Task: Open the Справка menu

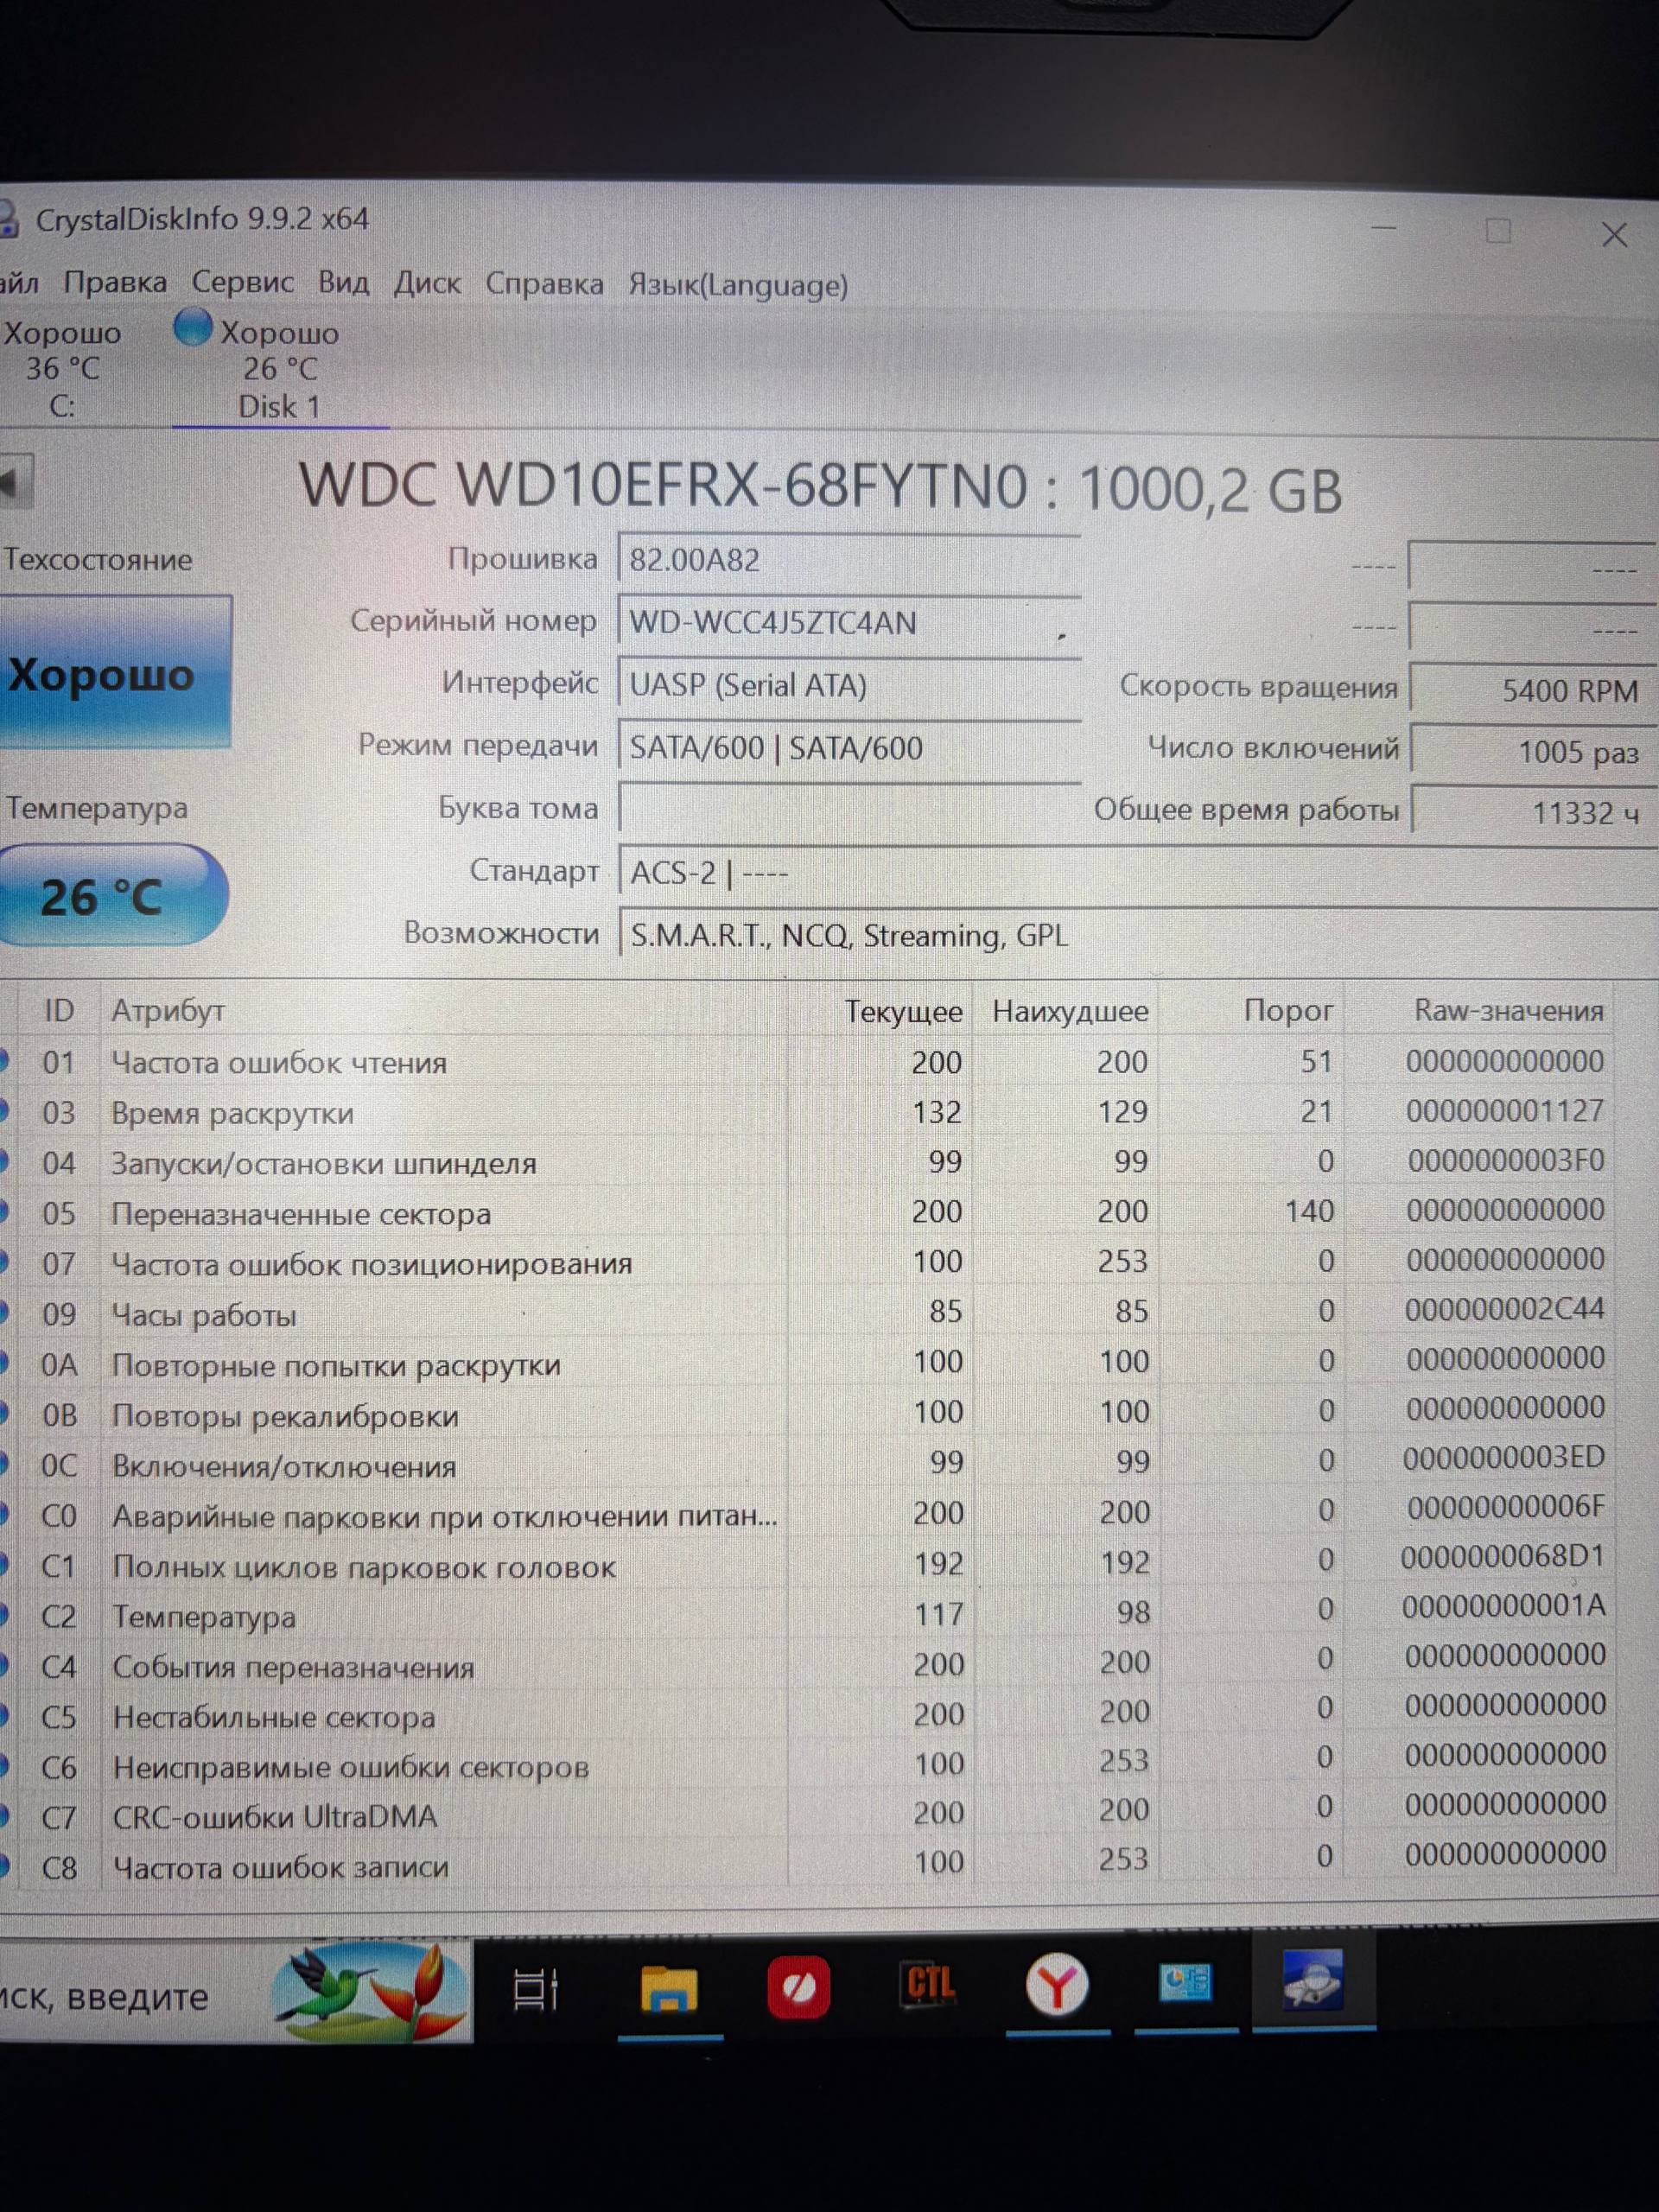Action: [x=544, y=284]
